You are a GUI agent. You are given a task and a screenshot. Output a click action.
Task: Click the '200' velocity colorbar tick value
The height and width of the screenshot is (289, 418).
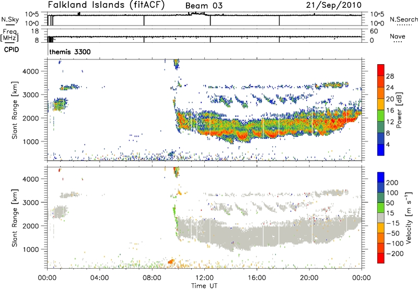pyautogui.click(x=392, y=183)
